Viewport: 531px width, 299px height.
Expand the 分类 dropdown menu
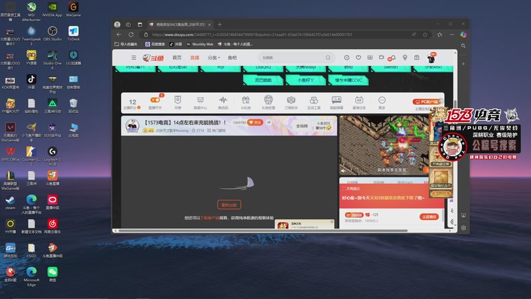click(x=214, y=58)
